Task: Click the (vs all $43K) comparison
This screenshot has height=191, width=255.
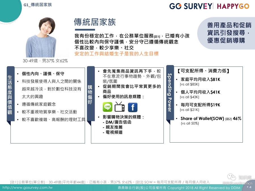Action: 190,97
